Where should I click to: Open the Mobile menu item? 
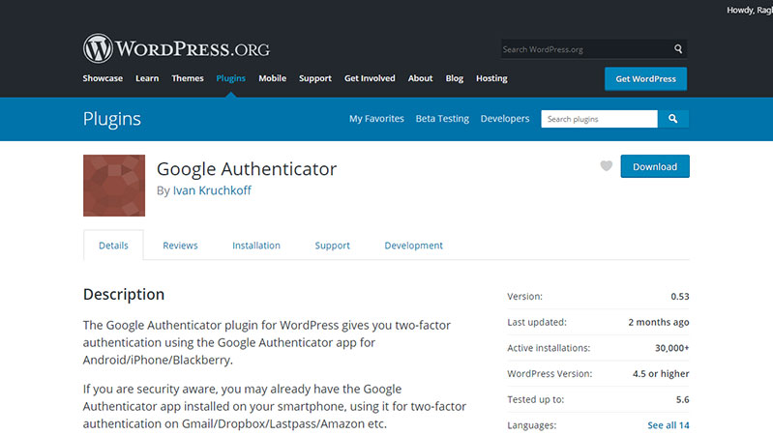point(272,78)
